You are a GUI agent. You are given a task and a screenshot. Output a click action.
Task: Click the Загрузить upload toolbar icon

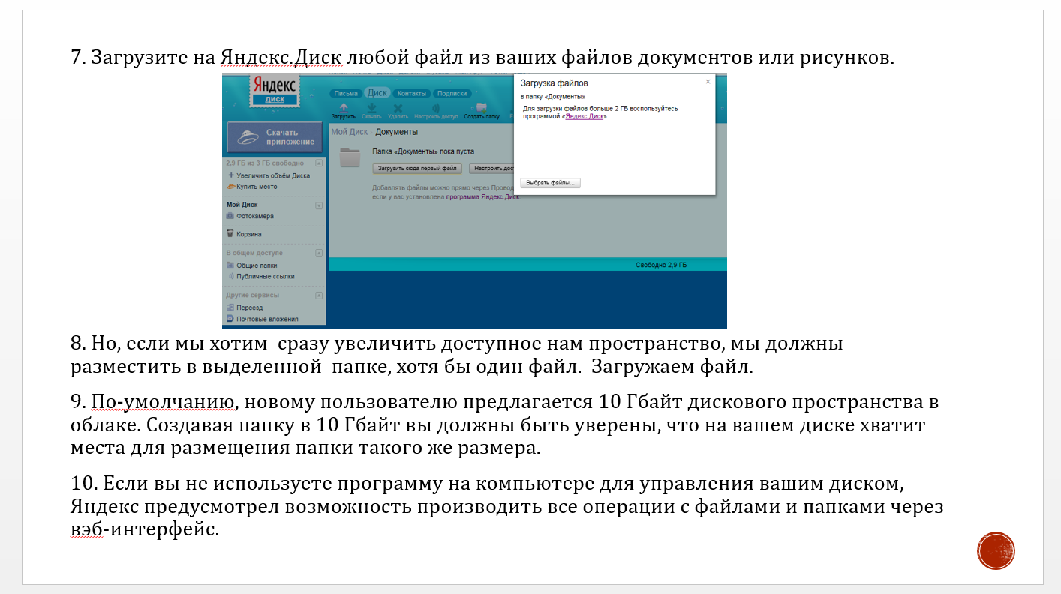point(344,111)
